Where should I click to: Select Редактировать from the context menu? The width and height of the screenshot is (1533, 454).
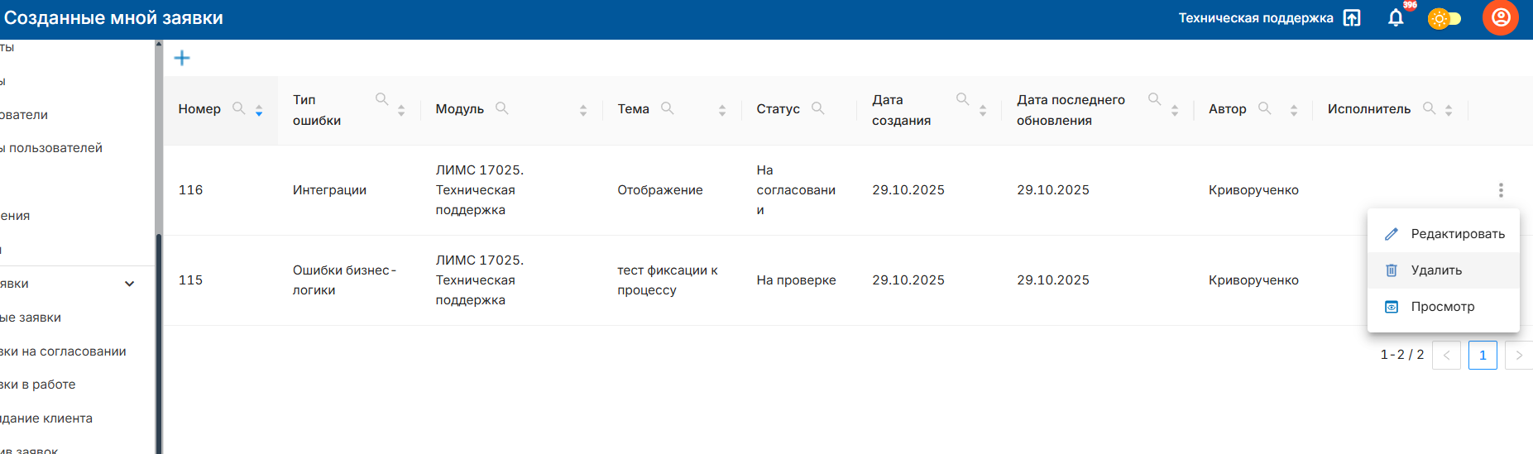(1457, 234)
